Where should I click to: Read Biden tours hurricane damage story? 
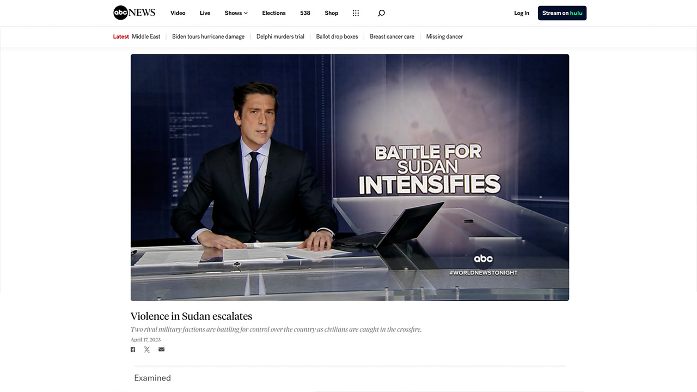click(x=209, y=36)
